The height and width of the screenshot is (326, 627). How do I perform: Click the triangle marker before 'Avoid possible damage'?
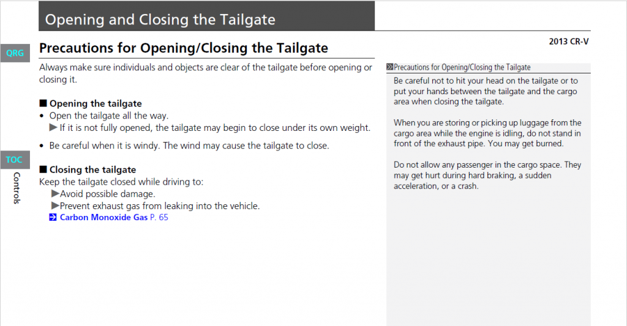(55, 194)
